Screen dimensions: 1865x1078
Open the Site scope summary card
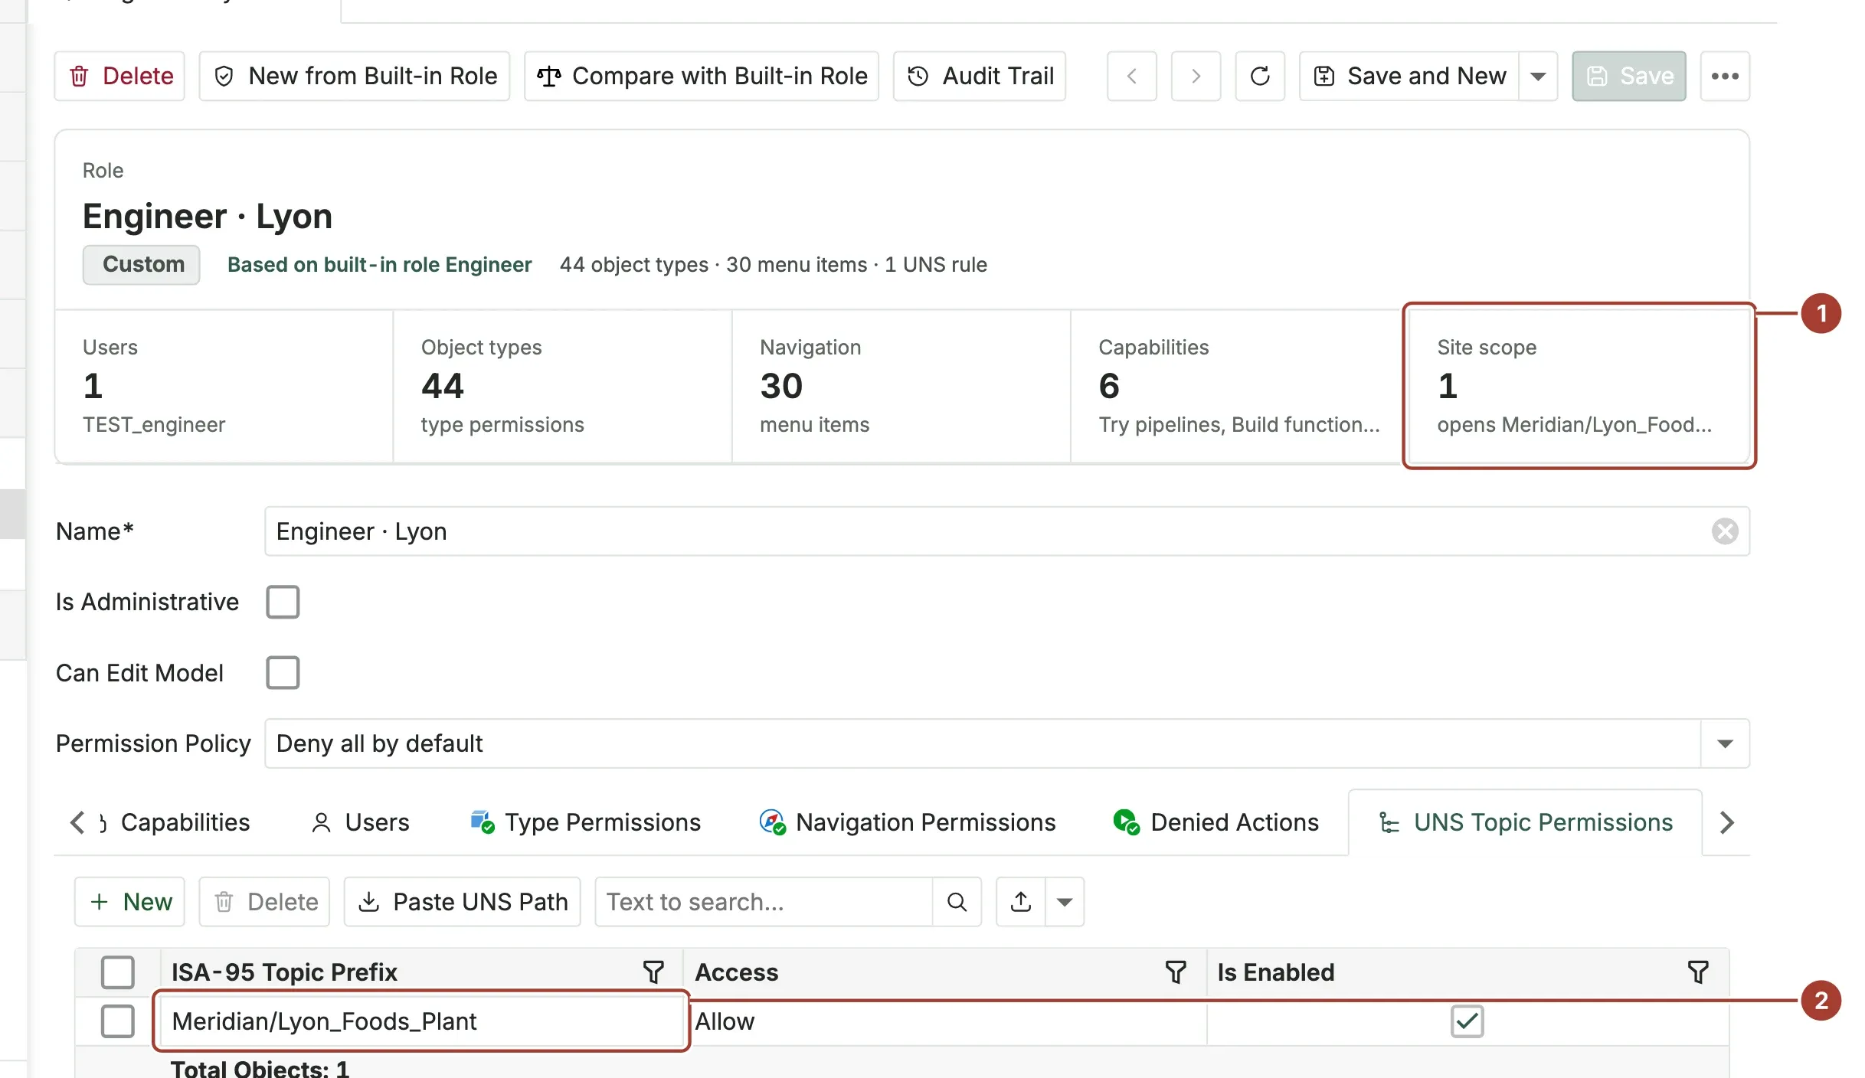pyautogui.click(x=1579, y=386)
